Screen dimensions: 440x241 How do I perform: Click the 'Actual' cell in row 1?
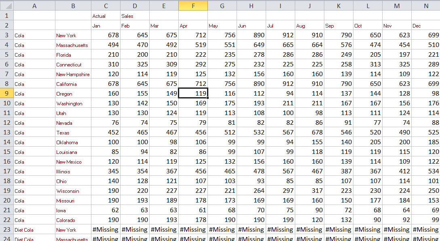tap(106, 16)
